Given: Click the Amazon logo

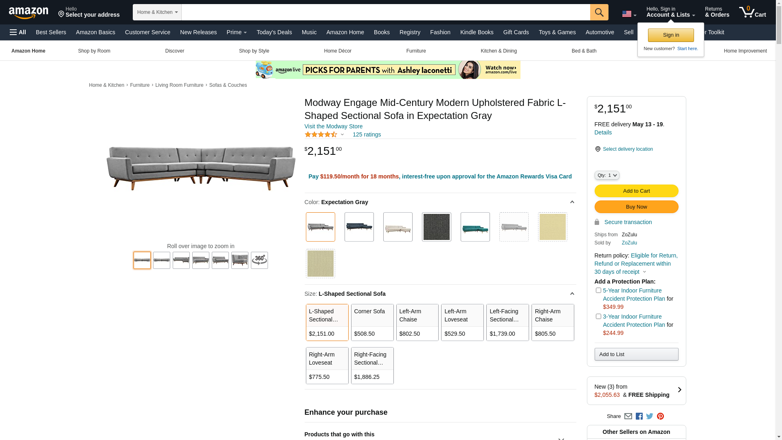Looking at the screenshot, I should click(29, 13).
